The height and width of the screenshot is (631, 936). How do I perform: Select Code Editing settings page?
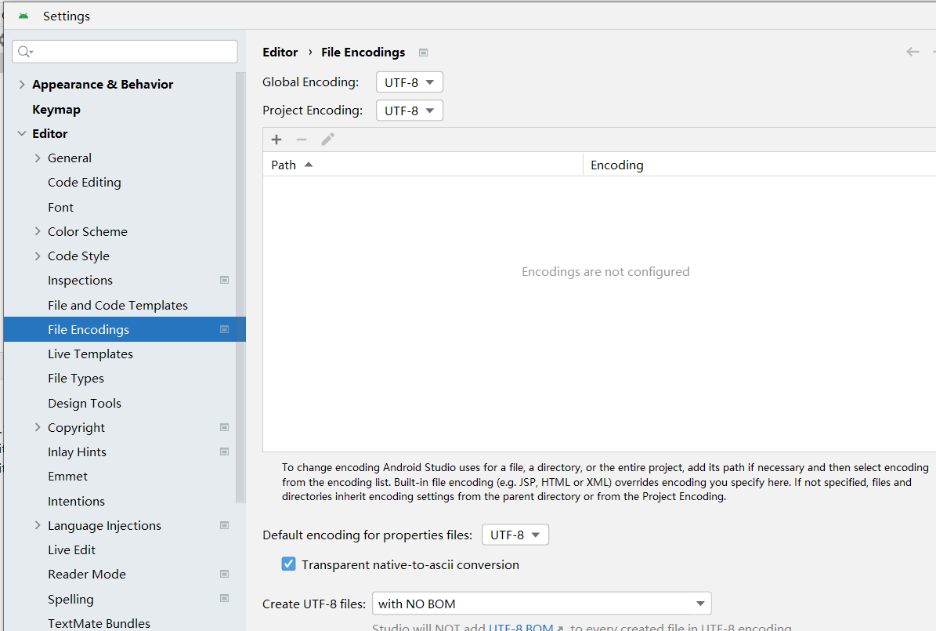(84, 183)
